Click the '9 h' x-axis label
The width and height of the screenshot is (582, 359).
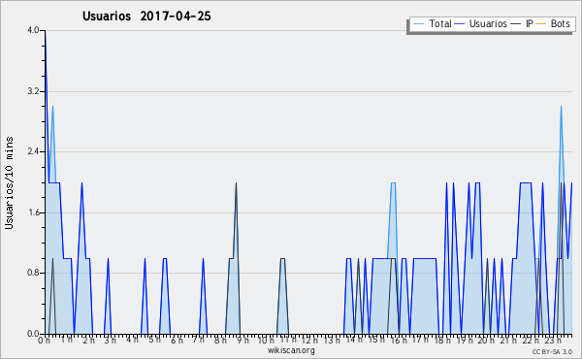[242, 341]
